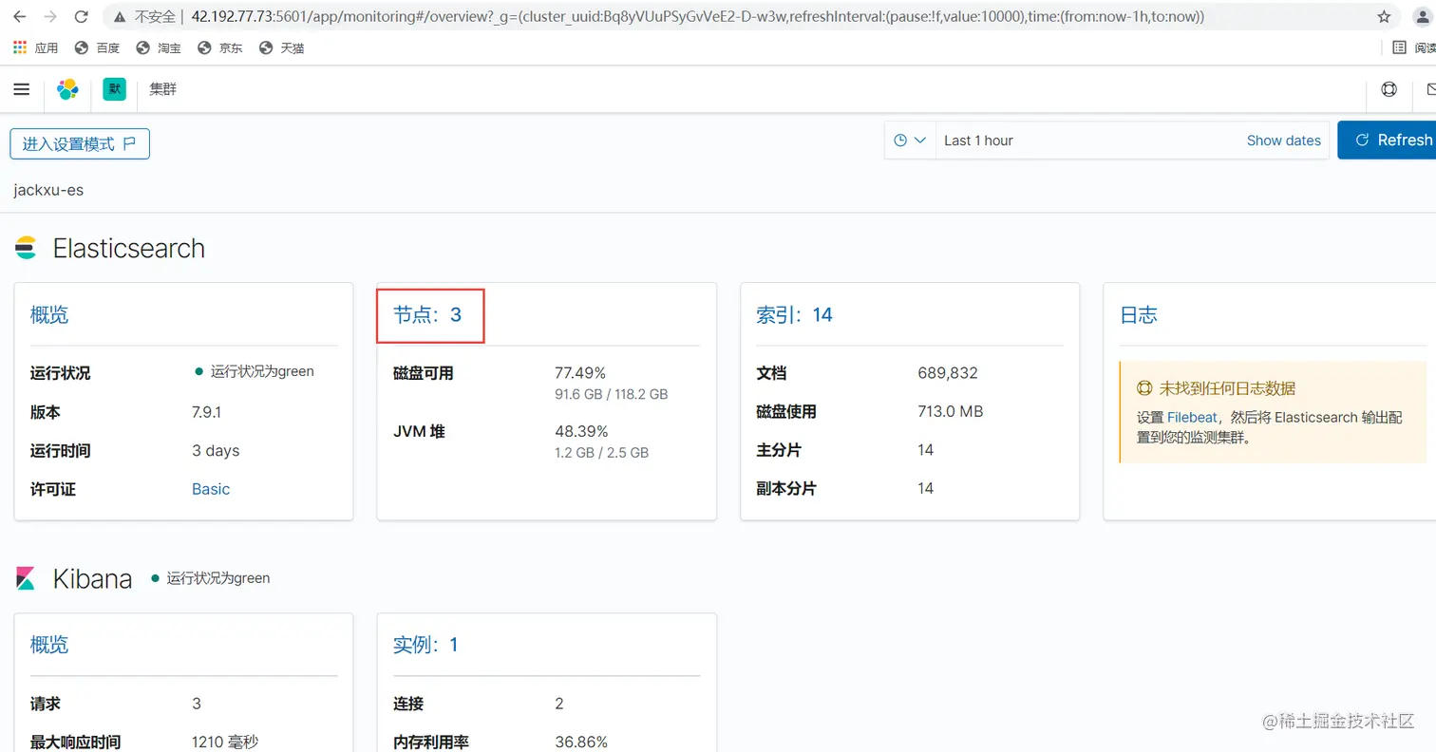Open the browser profile avatar

click(x=1422, y=17)
